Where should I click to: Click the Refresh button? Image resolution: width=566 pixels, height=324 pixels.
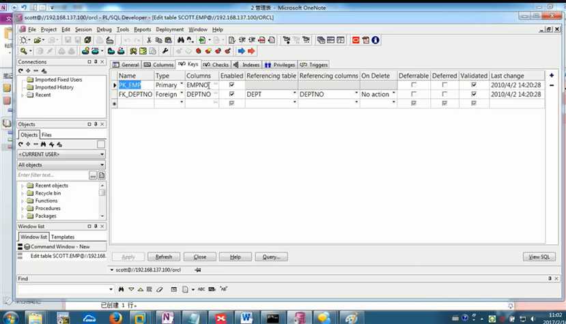tap(164, 257)
